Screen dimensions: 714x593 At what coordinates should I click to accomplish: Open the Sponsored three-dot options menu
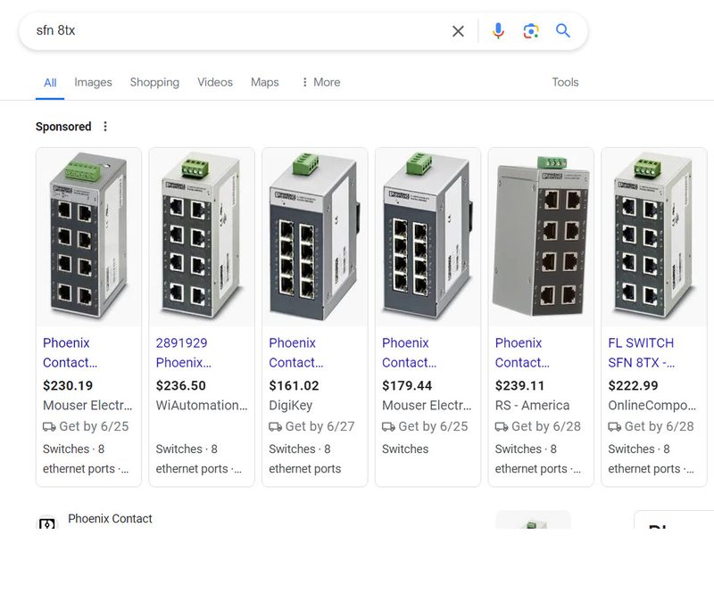105,127
